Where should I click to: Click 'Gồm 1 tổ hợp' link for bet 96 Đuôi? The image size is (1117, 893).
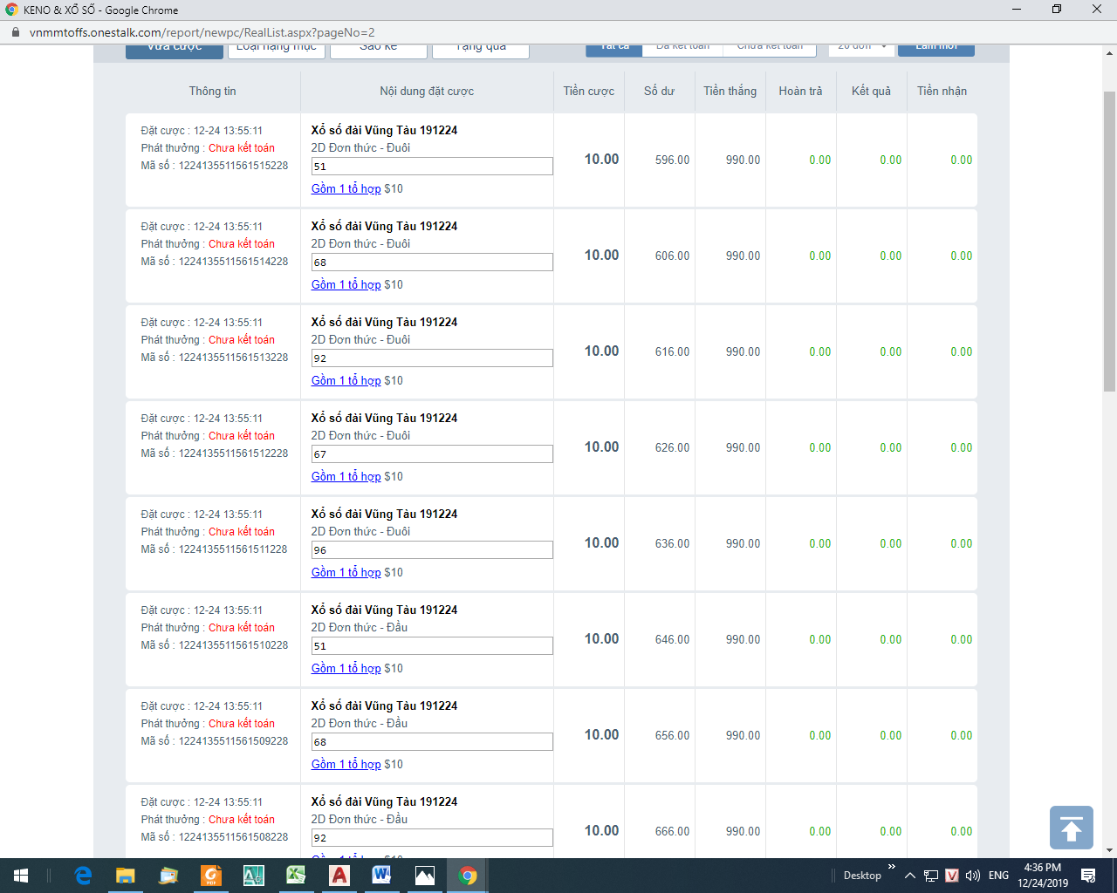[x=346, y=572]
